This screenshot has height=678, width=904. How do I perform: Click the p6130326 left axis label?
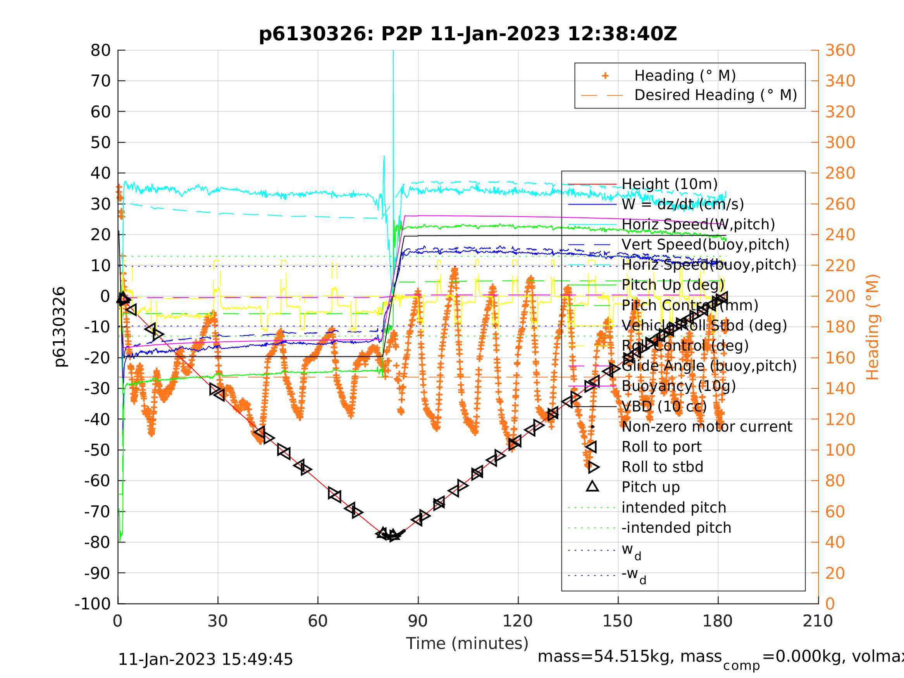[60, 327]
